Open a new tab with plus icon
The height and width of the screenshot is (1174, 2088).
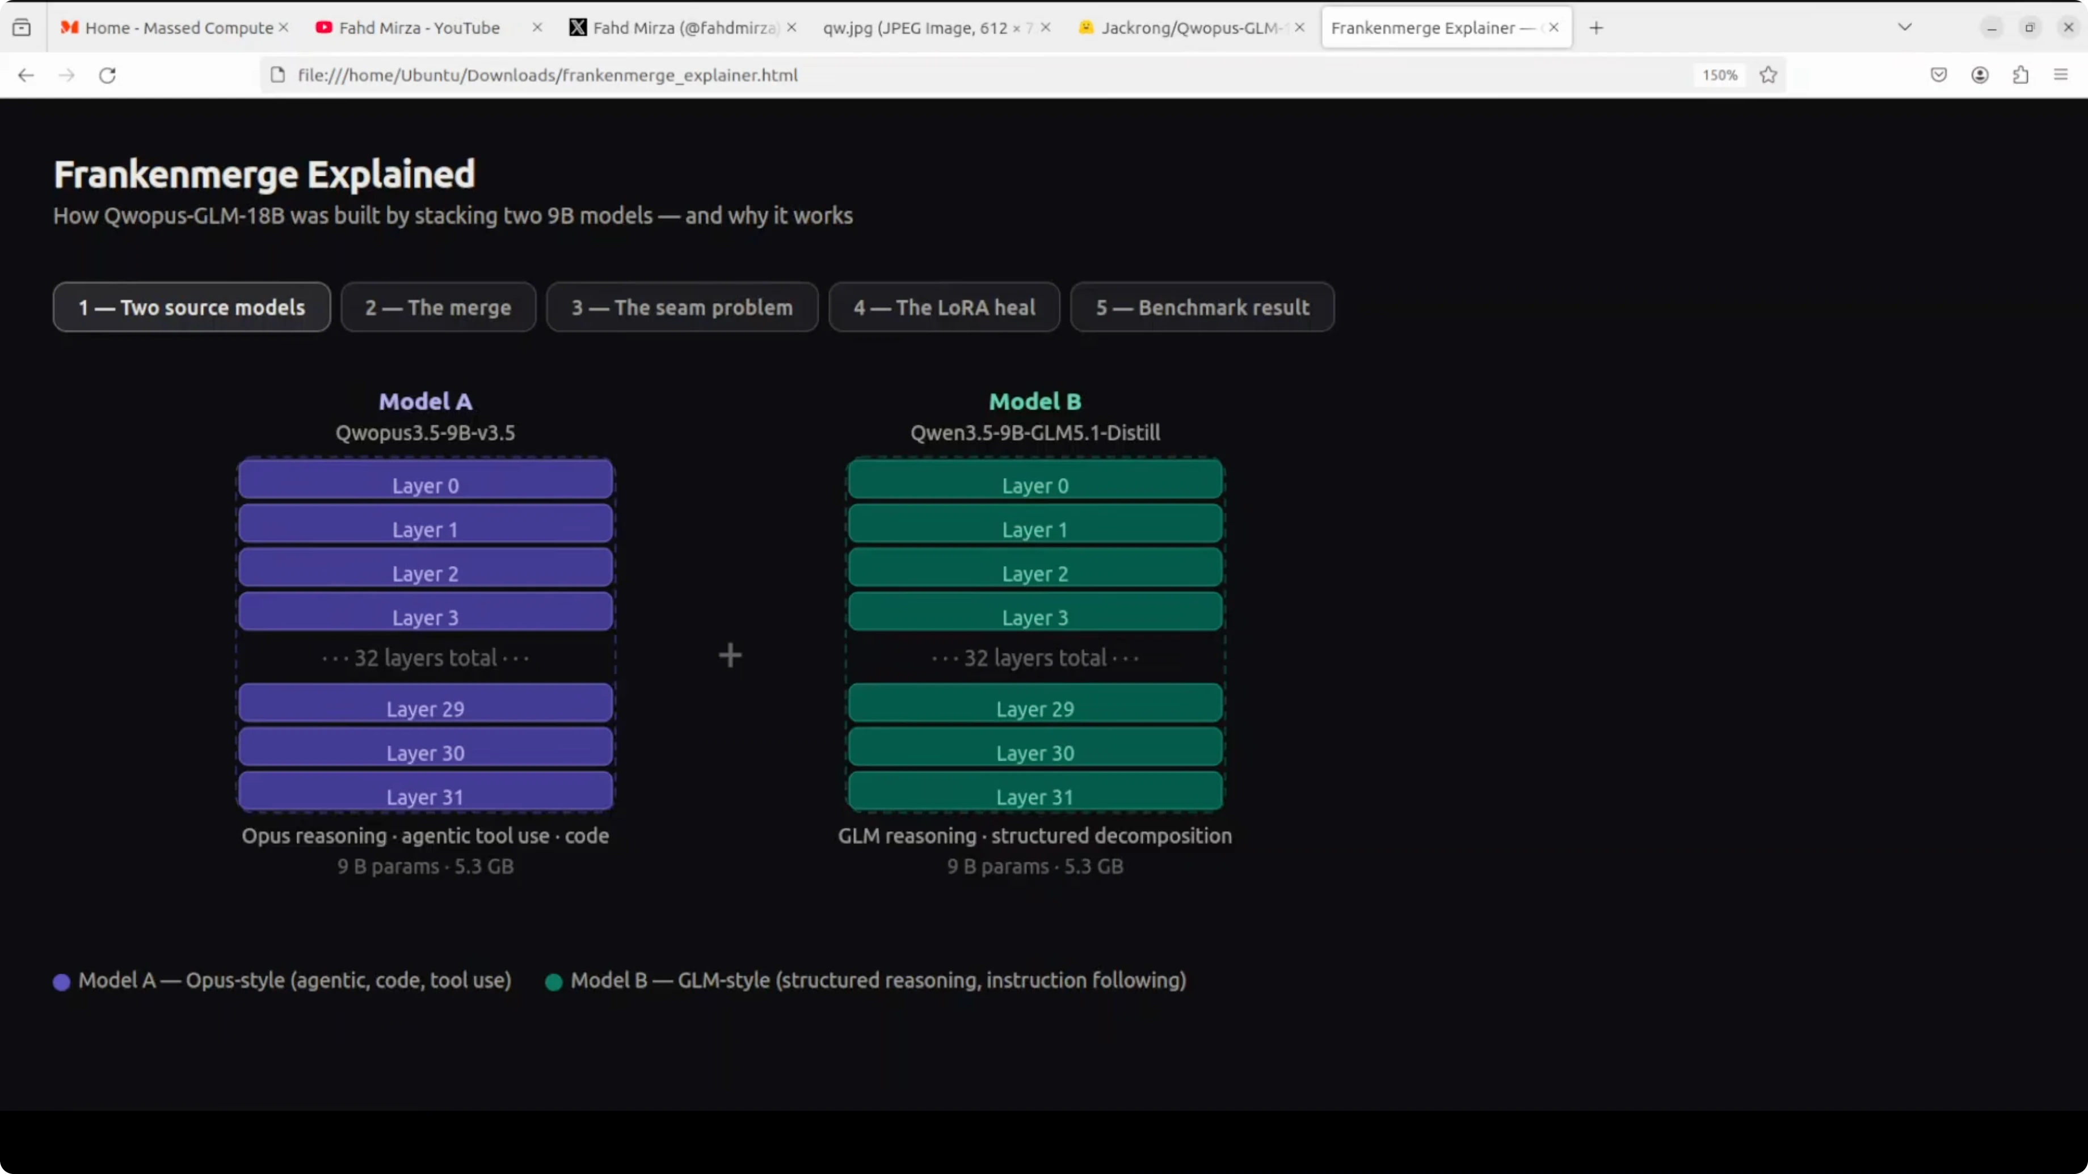point(1596,28)
